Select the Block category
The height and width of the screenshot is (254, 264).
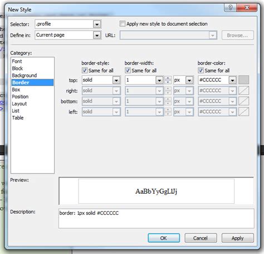coord(32,68)
